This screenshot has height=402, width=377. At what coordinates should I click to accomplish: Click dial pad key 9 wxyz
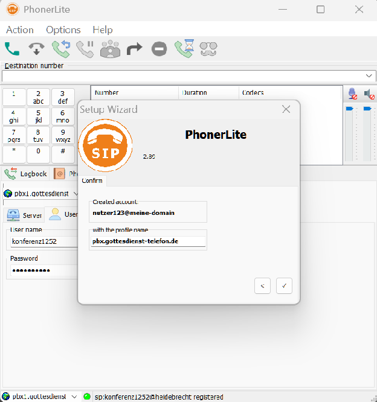click(x=63, y=136)
